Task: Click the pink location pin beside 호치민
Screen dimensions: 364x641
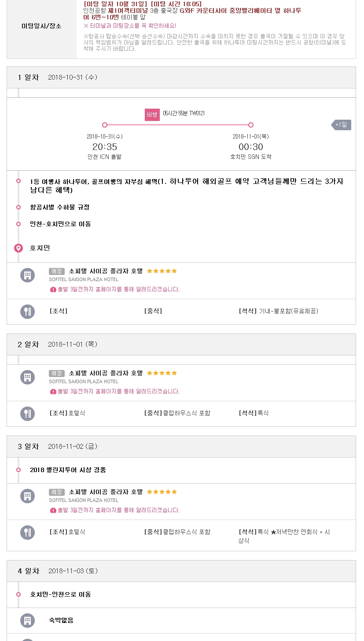Action: click(x=18, y=248)
